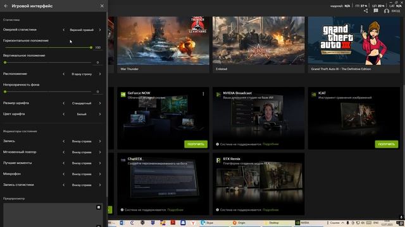405x227 pixels.
Task: Go back using the arrow beside Игровой интерфейс
Action: tap(6, 6)
